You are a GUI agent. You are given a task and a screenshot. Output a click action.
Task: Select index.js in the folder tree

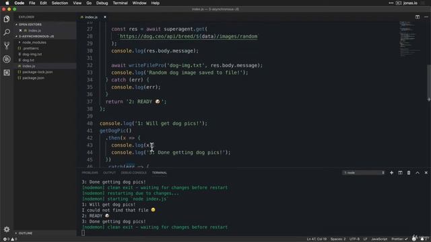coord(28,66)
